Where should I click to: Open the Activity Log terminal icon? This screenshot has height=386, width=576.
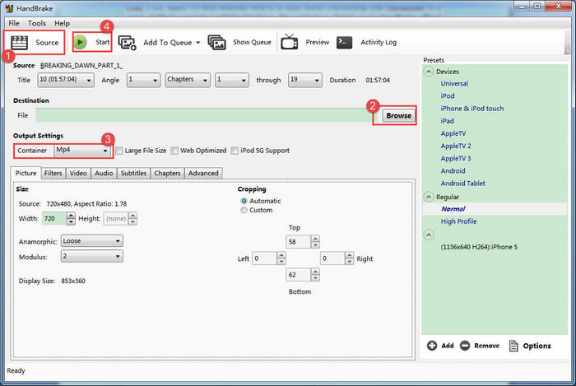344,42
